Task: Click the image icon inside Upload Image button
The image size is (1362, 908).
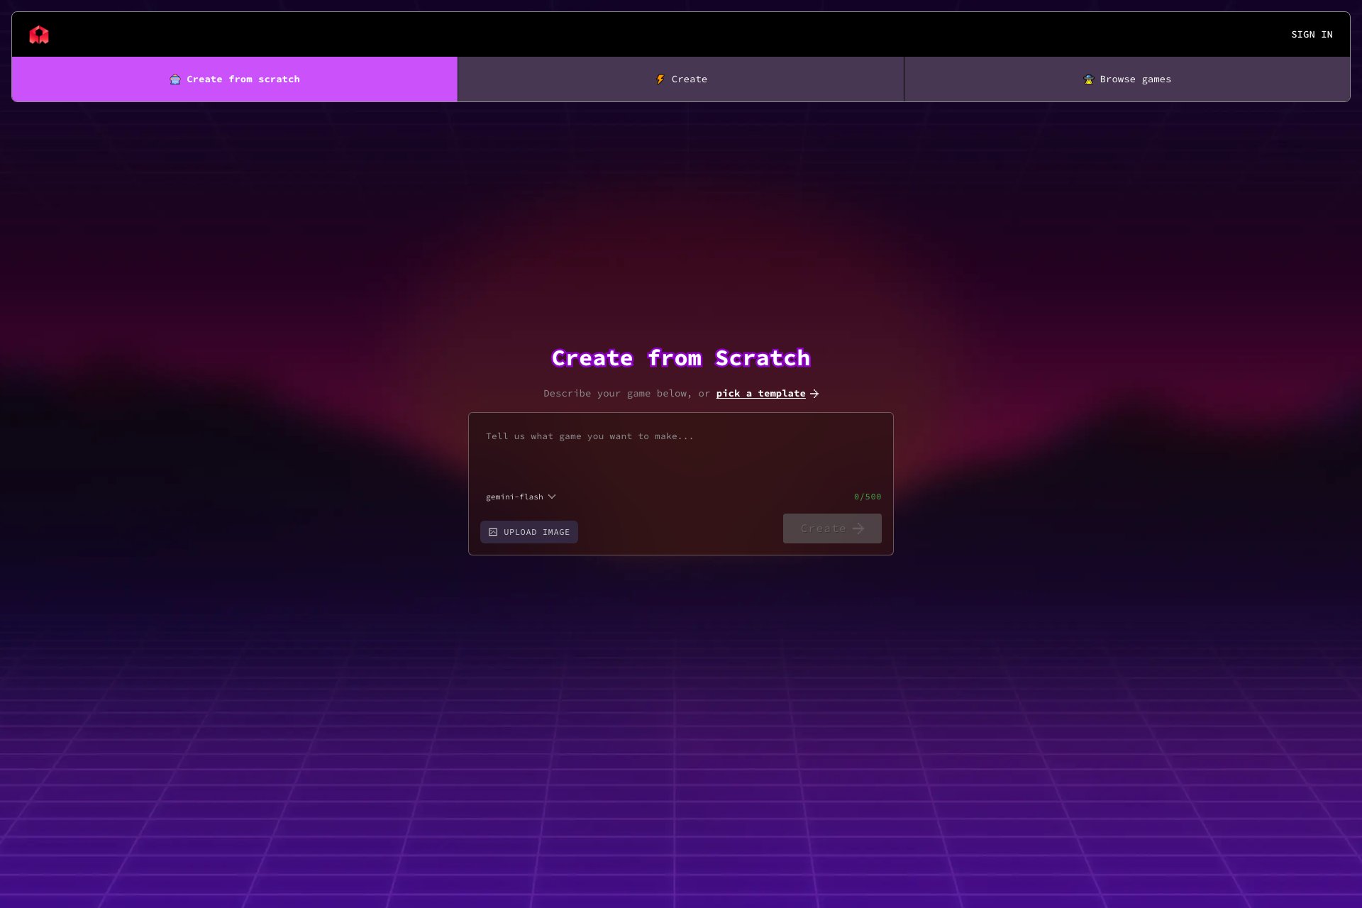Action: [493, 532]
